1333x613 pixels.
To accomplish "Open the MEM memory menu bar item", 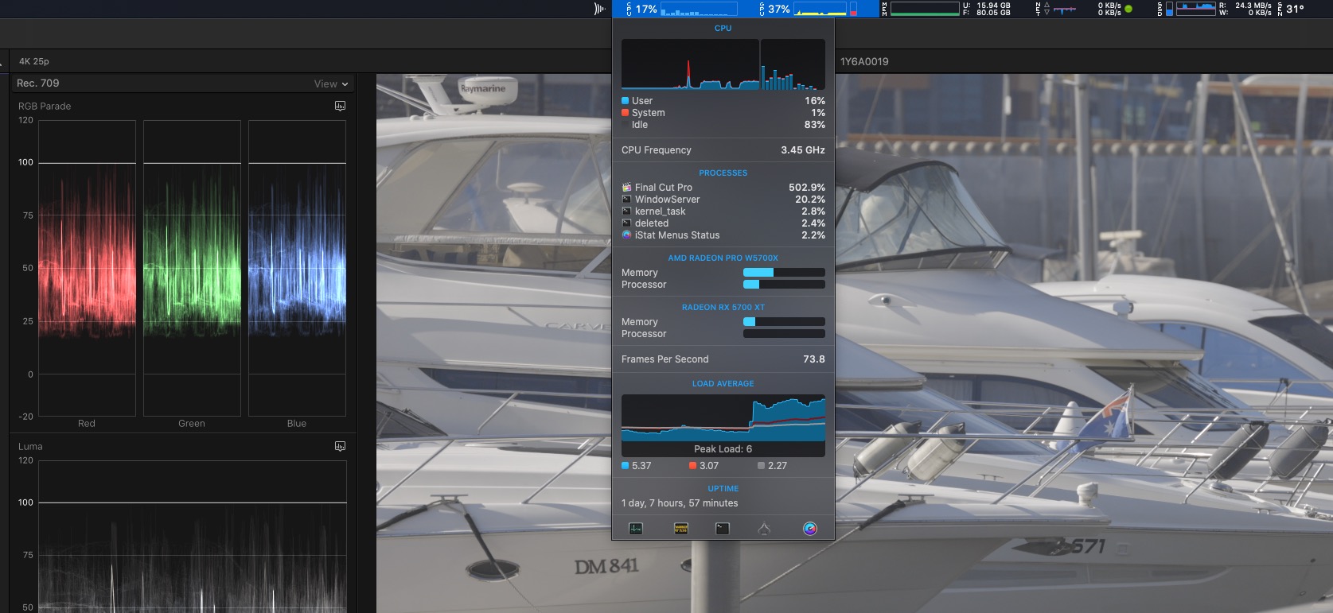I will (946, 9).
